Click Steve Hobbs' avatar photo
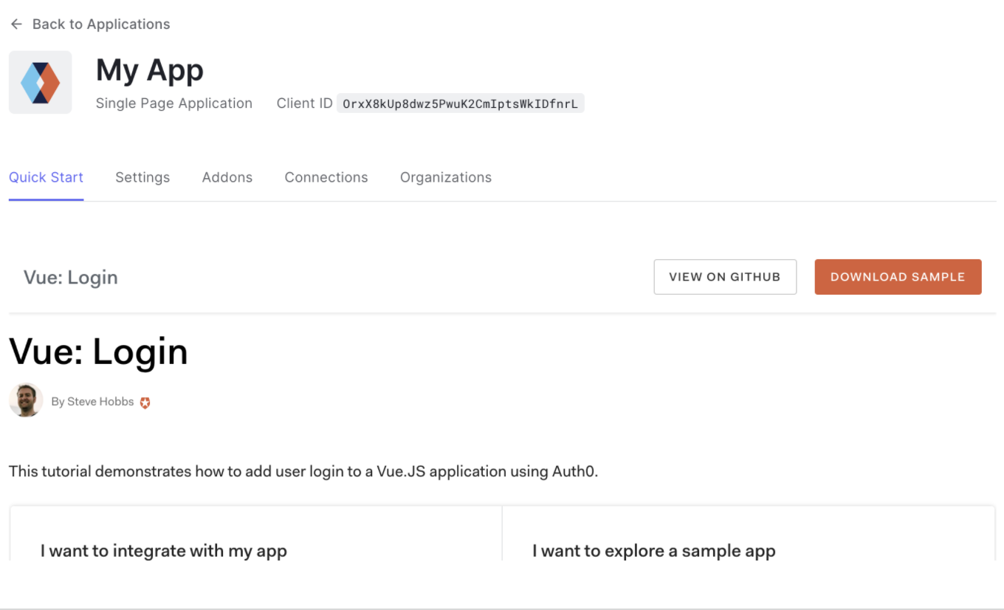The height and width of the screenshot is (610, 1004). pos(26,401)
